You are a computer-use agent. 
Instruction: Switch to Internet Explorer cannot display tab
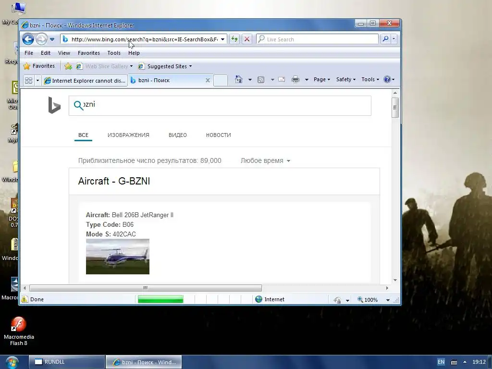tap(85, 81)
